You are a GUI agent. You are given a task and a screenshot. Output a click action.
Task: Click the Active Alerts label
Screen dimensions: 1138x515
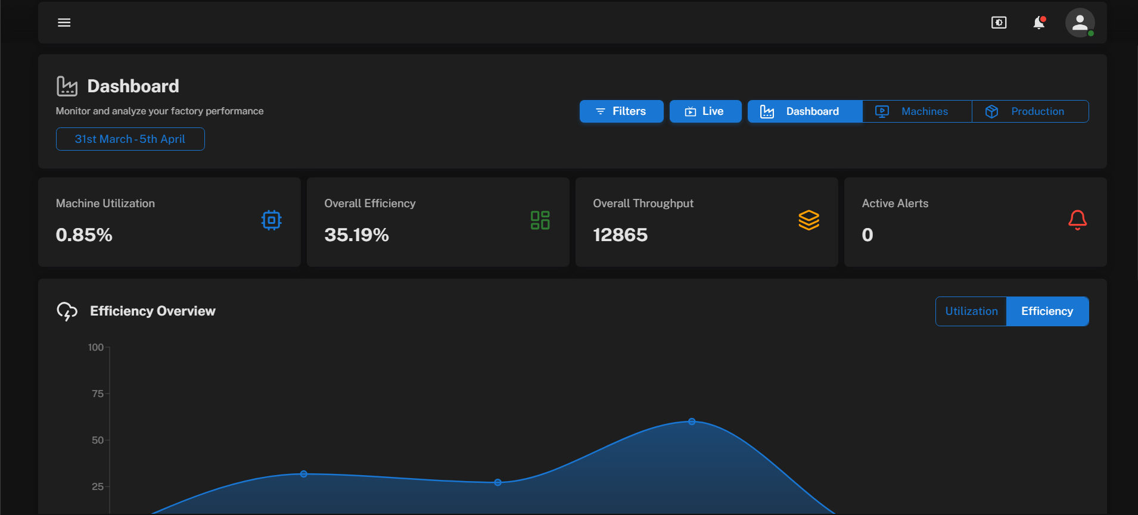point(895,204)
